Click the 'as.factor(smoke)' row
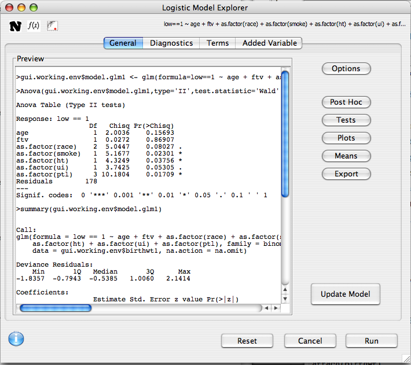Image resolution: width=411 pixels, height=365 pixels. pos(99,153)
